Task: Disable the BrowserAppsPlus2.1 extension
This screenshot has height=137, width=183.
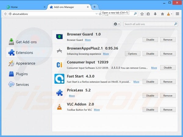Action: [150, 54]
